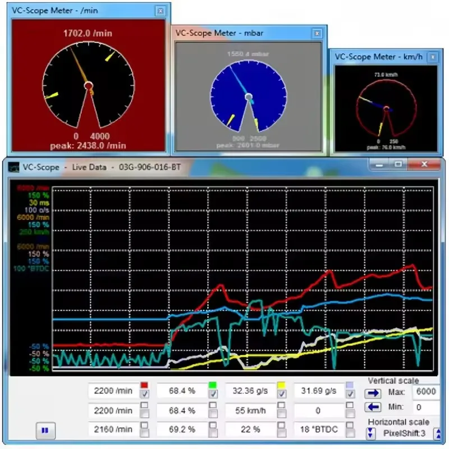Close the VC-Scope Meter km/h window

(433, 57)
